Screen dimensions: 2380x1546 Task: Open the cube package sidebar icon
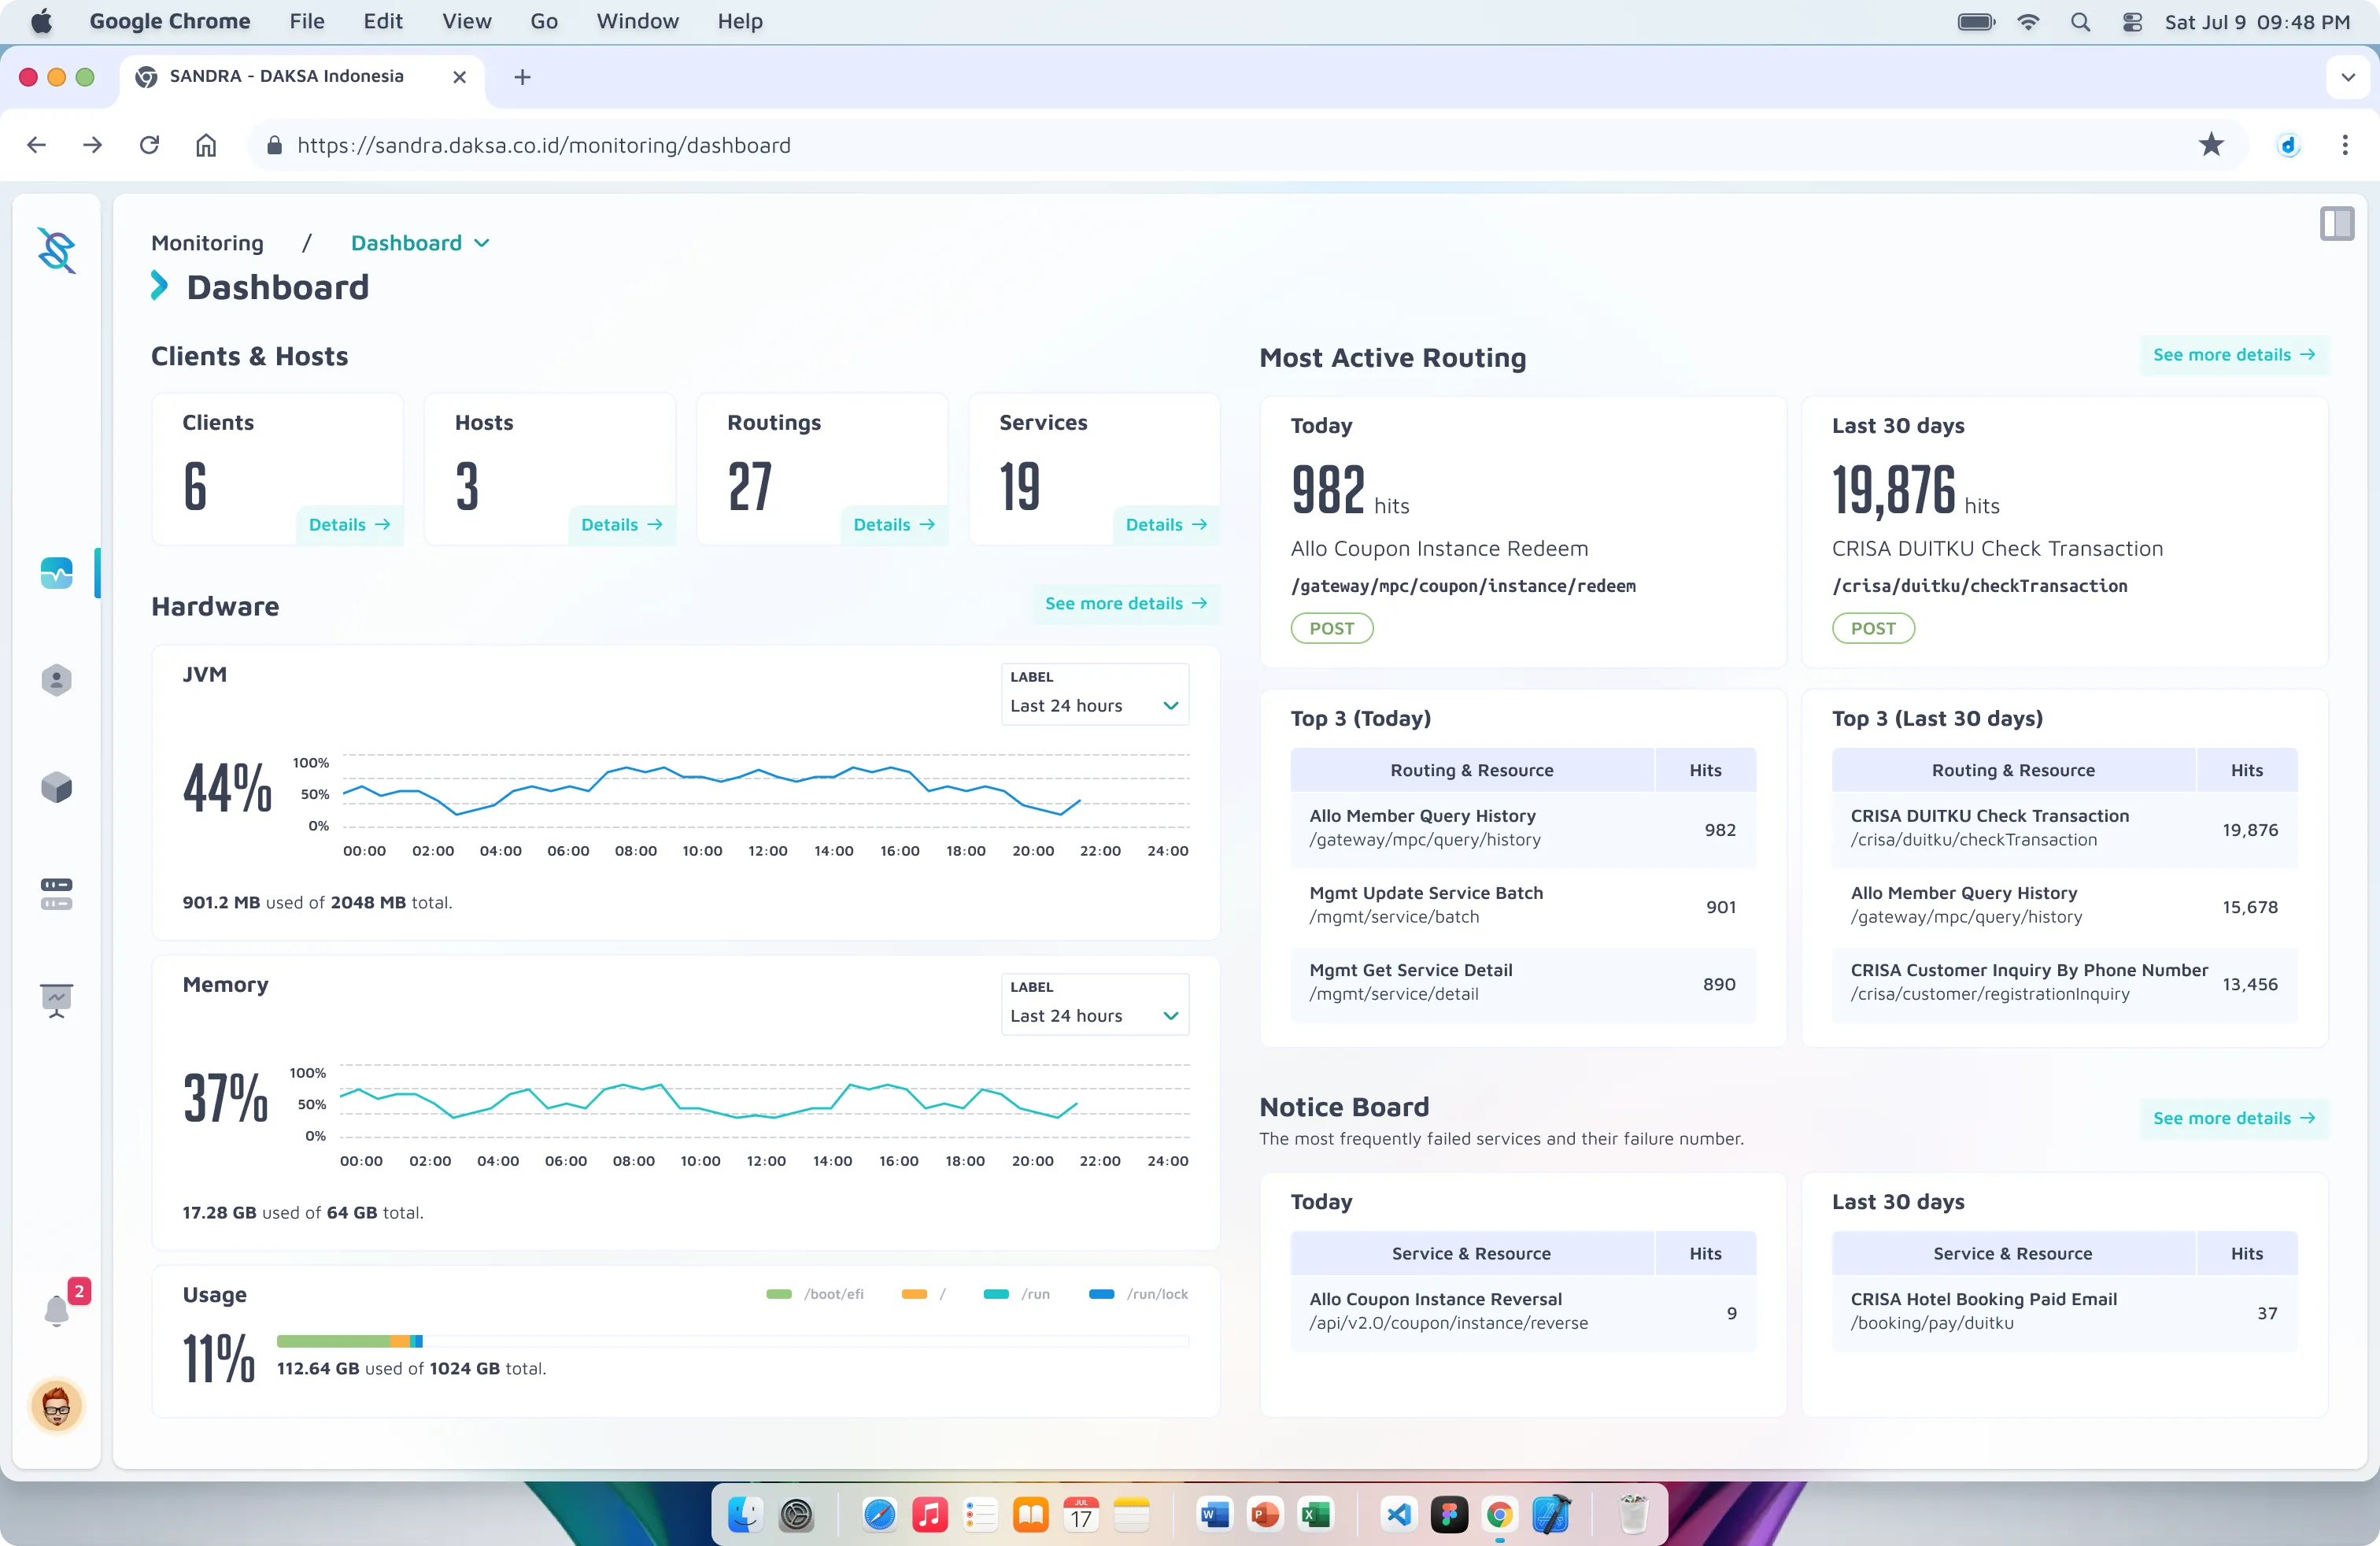[x=56, y=787]
